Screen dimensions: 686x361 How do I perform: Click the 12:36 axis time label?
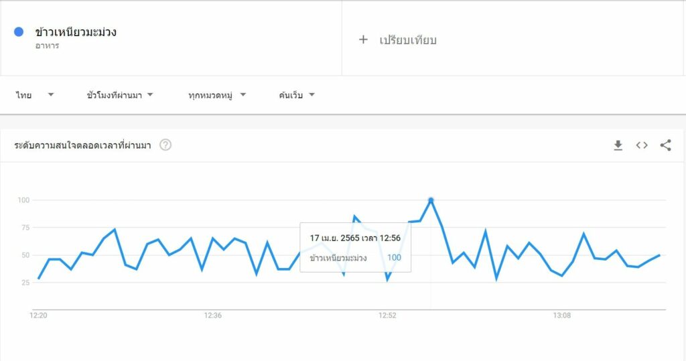click(212, 315)
